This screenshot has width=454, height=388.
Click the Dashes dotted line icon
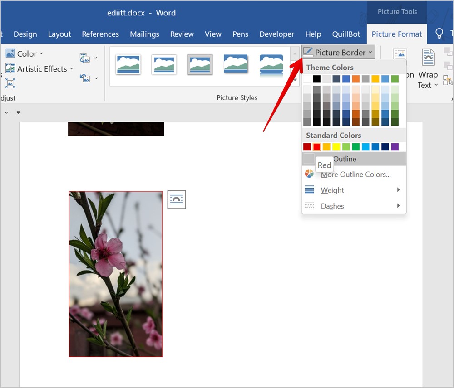tap(309, 206)
